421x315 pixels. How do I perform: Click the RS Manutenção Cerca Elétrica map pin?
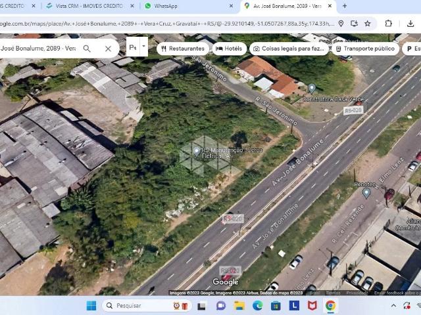coord(197,152)
